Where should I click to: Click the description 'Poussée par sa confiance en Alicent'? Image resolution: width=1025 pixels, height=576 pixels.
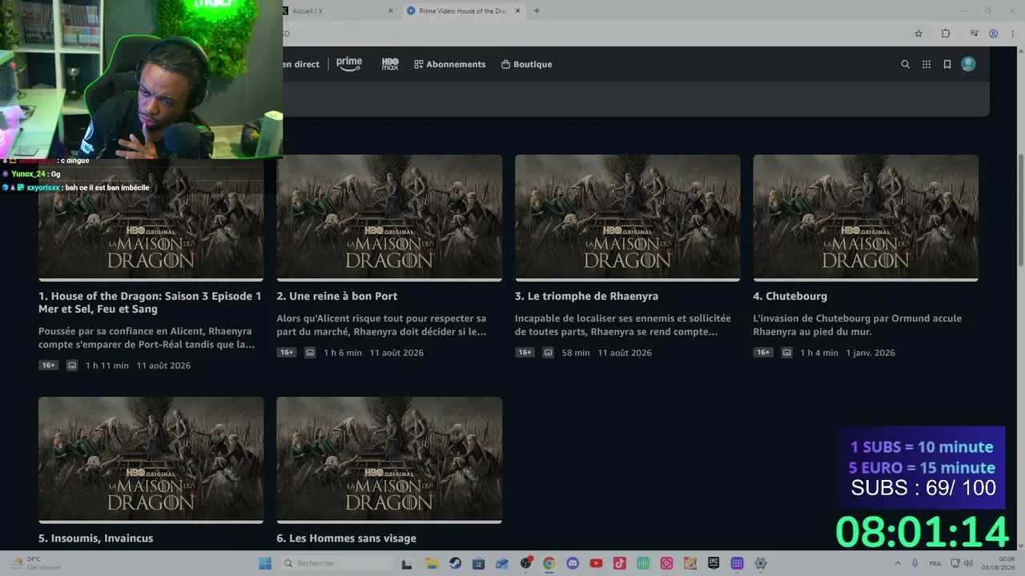147,338
